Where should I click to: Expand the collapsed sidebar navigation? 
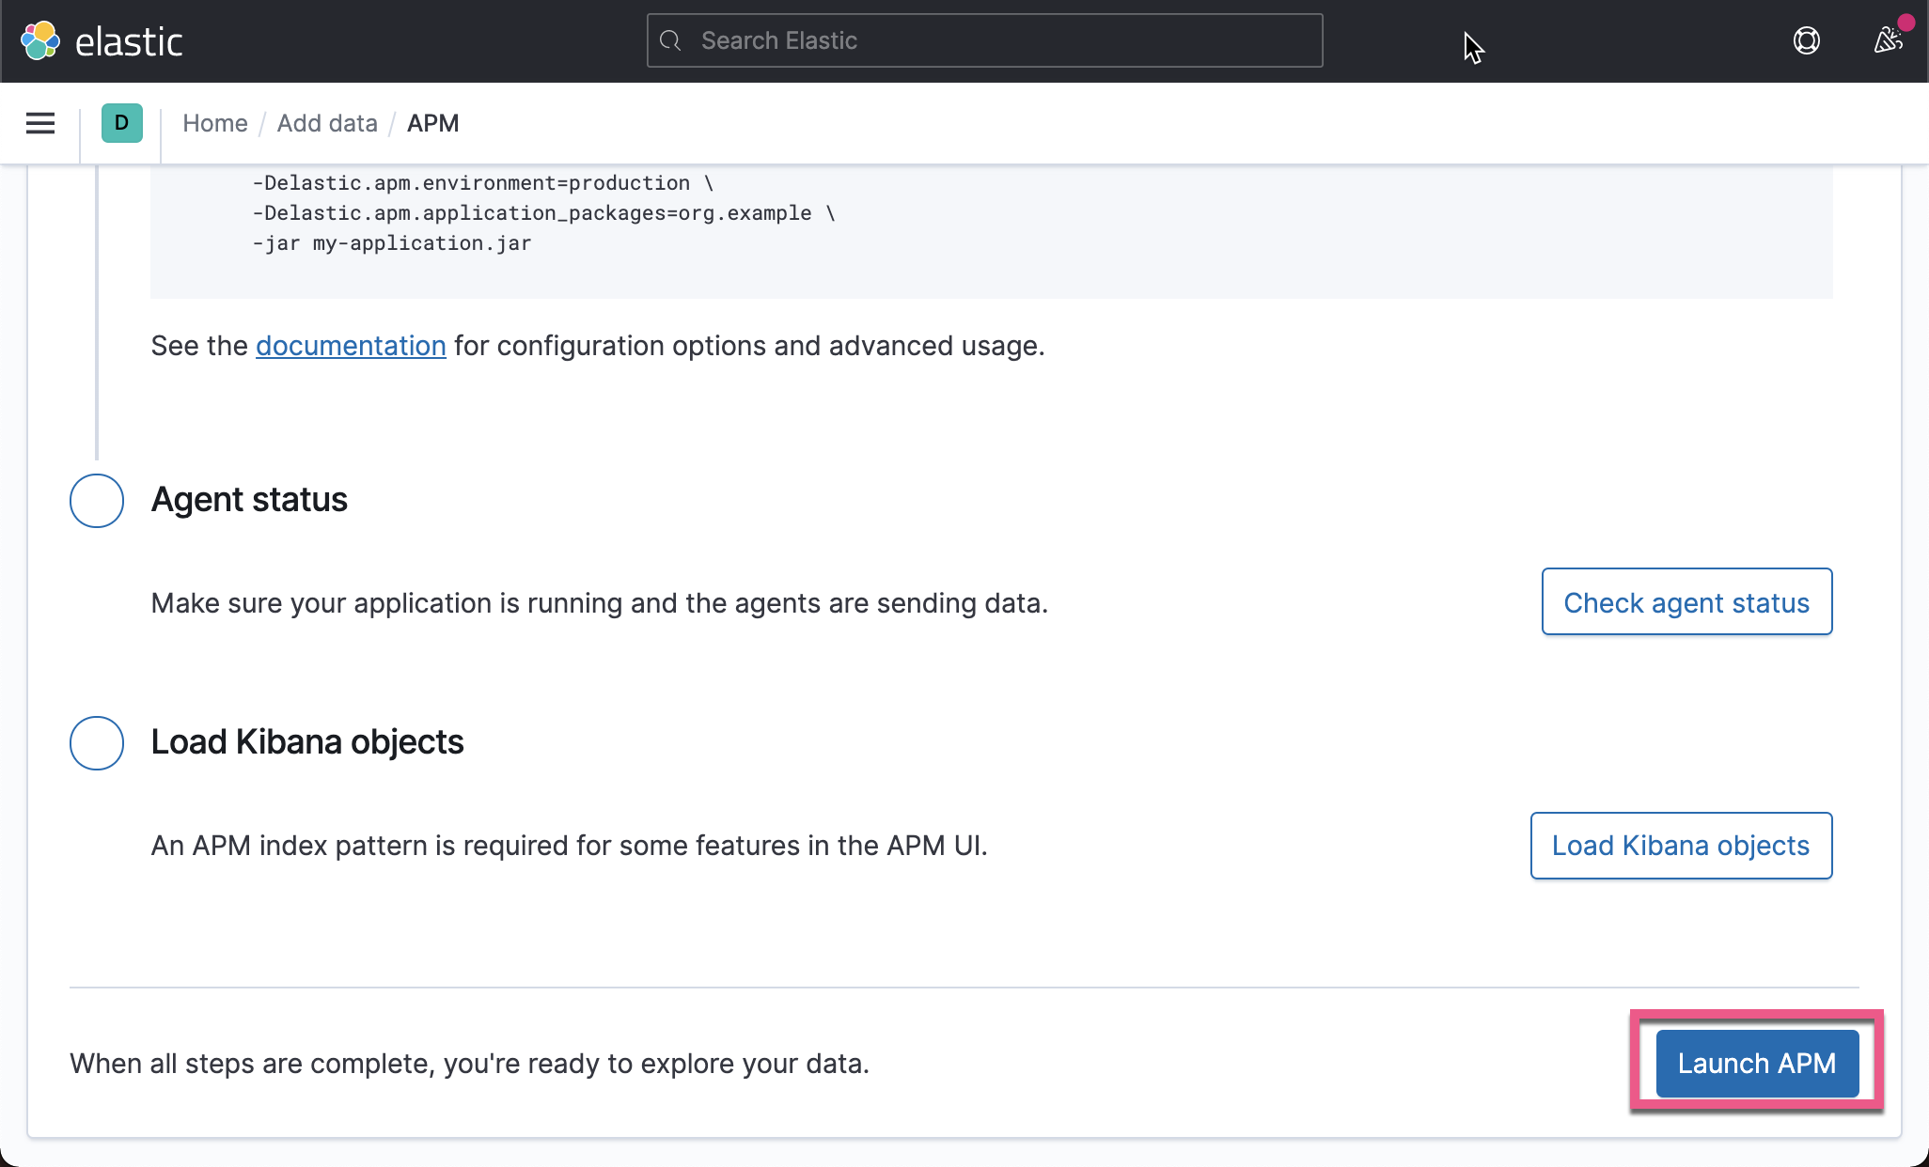pos(39,123)
